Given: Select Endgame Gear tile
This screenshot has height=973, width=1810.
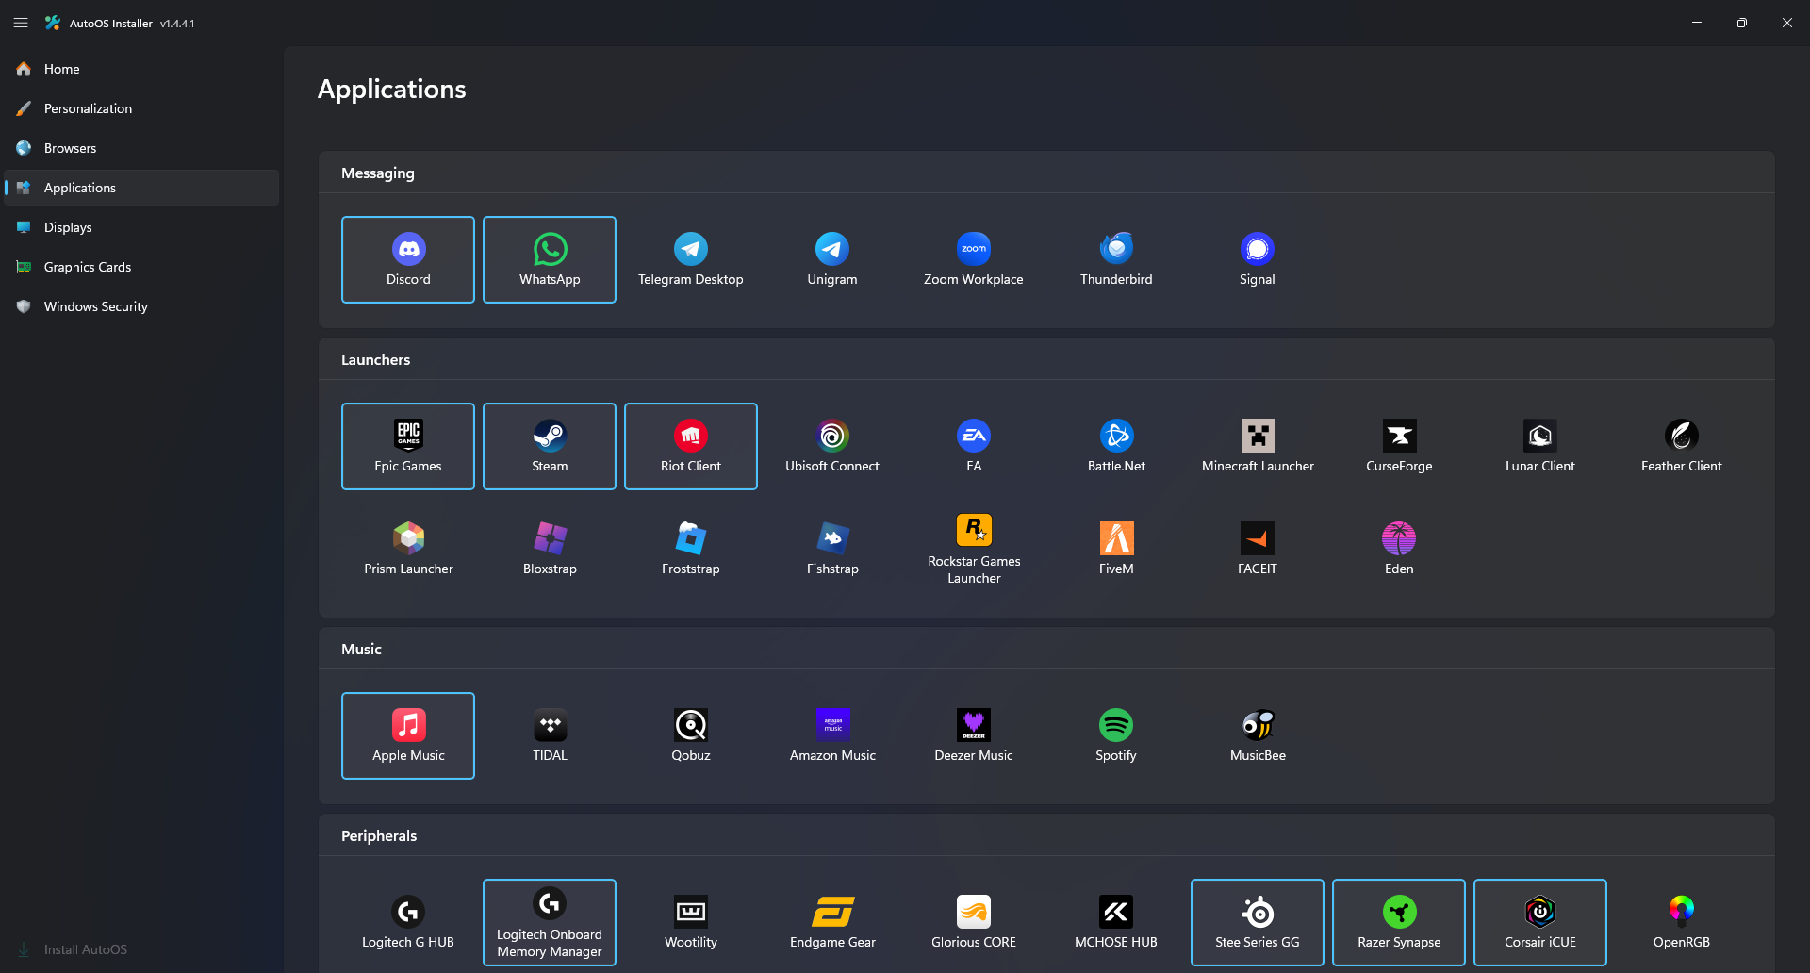Looking at the screenshot, I should pyautogui.click(x=832, y=922).
